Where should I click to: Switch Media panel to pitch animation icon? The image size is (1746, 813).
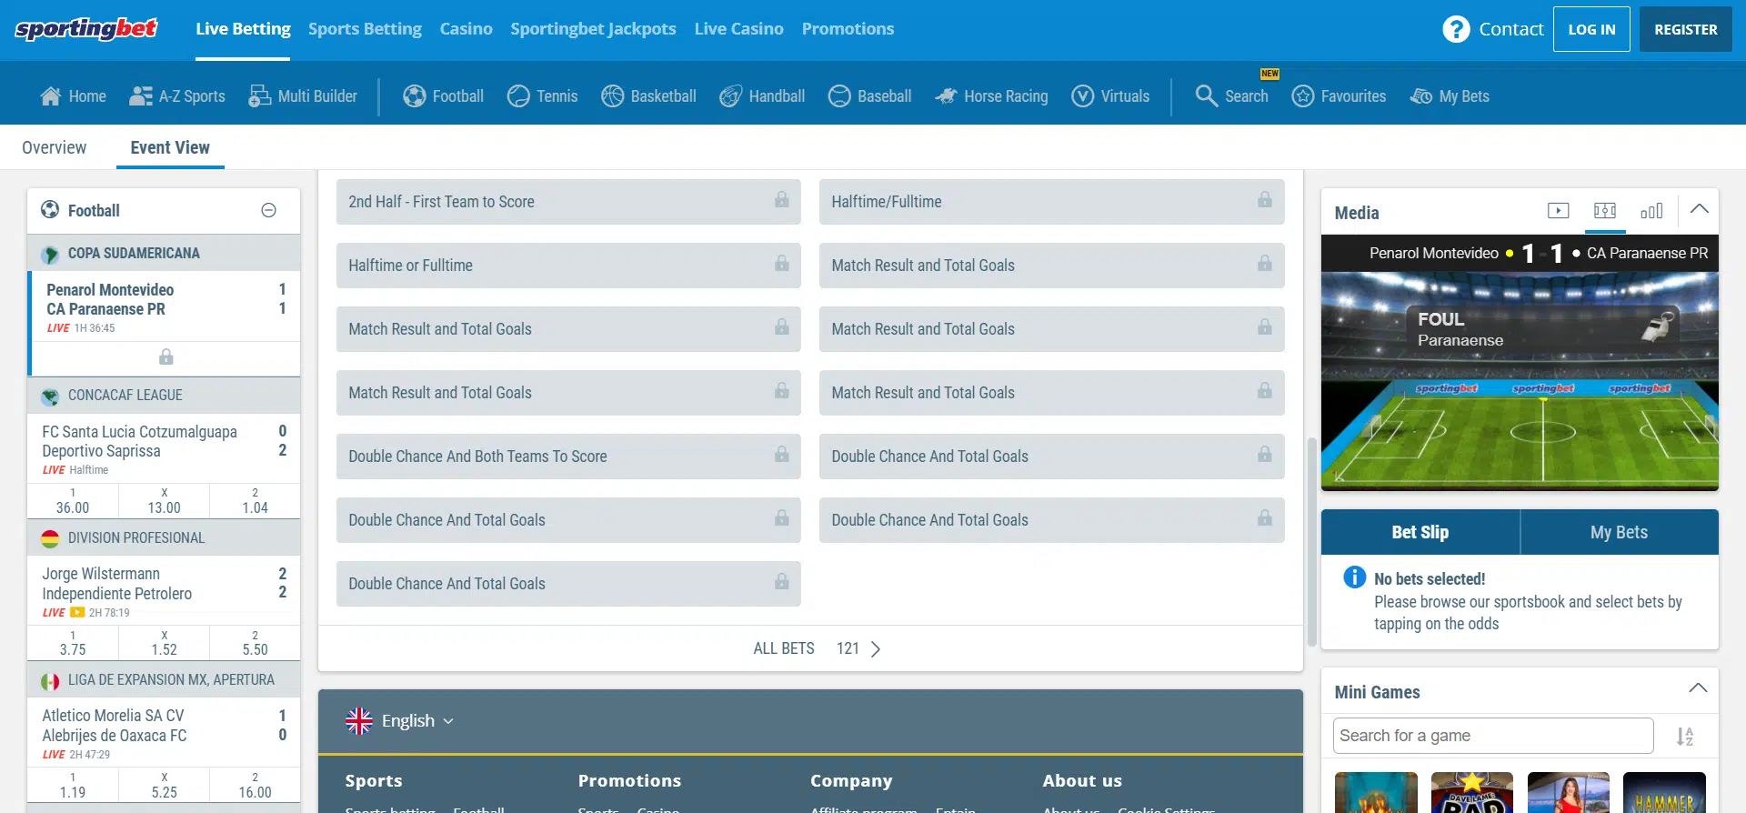point(1605,211)
